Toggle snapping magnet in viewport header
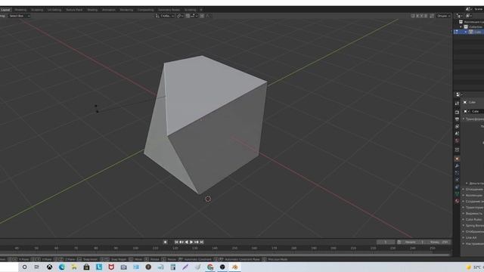The width and height of the screenshot is (484, 272). 188,16
